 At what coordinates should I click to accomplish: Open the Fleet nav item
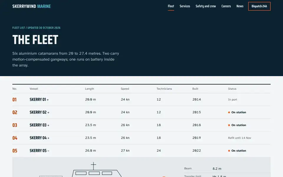[171, 6]
